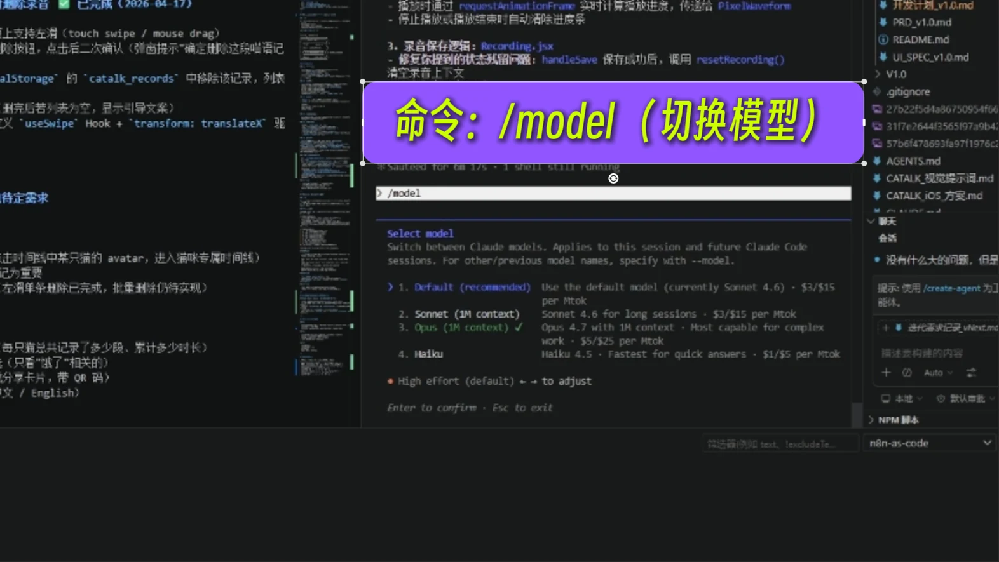999x562 pixels.
Task: Open the 开发计划_v1.0.md file
Action: (x=932, y=5)
